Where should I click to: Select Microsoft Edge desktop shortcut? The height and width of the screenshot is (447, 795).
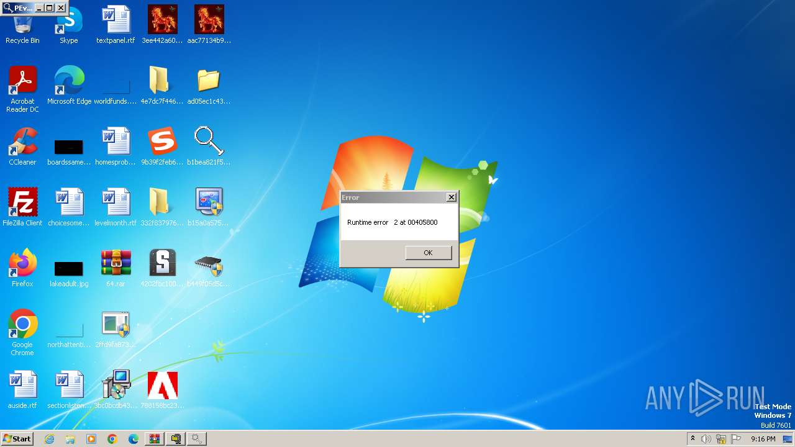69,86
